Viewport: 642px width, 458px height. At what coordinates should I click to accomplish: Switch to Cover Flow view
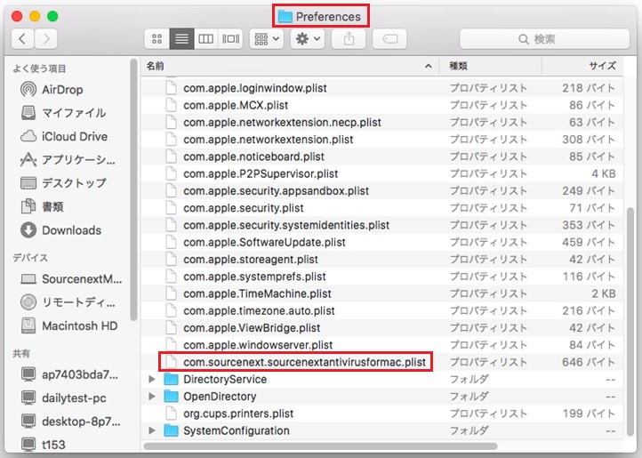click(x=231, y=39)
